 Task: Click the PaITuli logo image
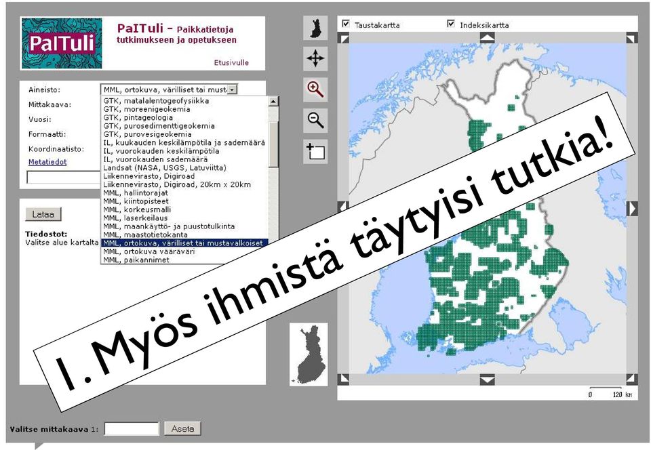click(x=62, y=43)
